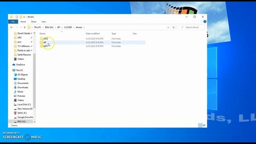The image size is (256, 144).
Task: Click UEFI folder's File folder type cell
Action: [x=116, y=46]
